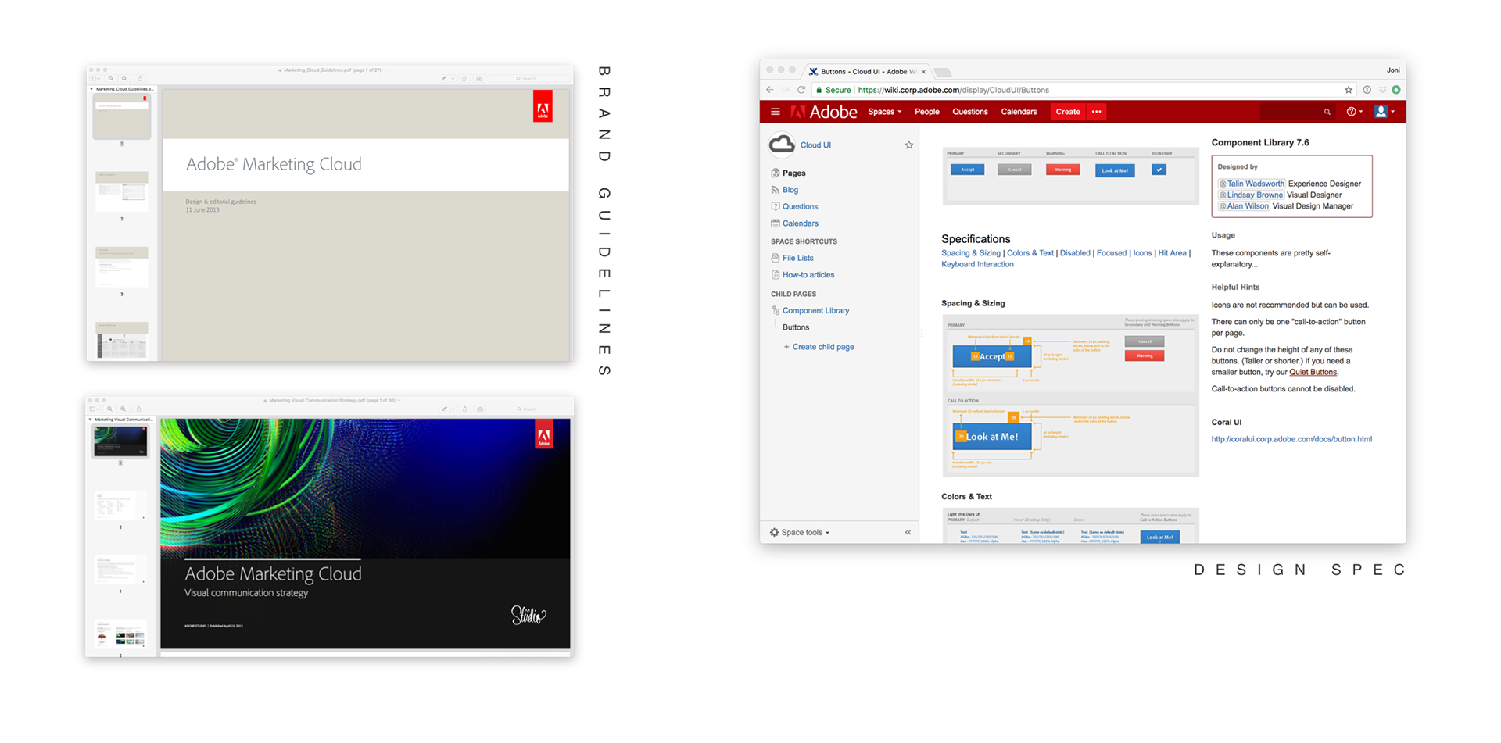
Task: Select the Buttons - Cloud UI browser tab
Action: [x=868, y=71]
